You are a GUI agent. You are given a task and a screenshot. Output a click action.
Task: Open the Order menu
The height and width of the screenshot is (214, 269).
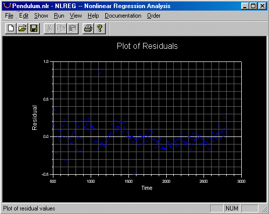(154, 16)
